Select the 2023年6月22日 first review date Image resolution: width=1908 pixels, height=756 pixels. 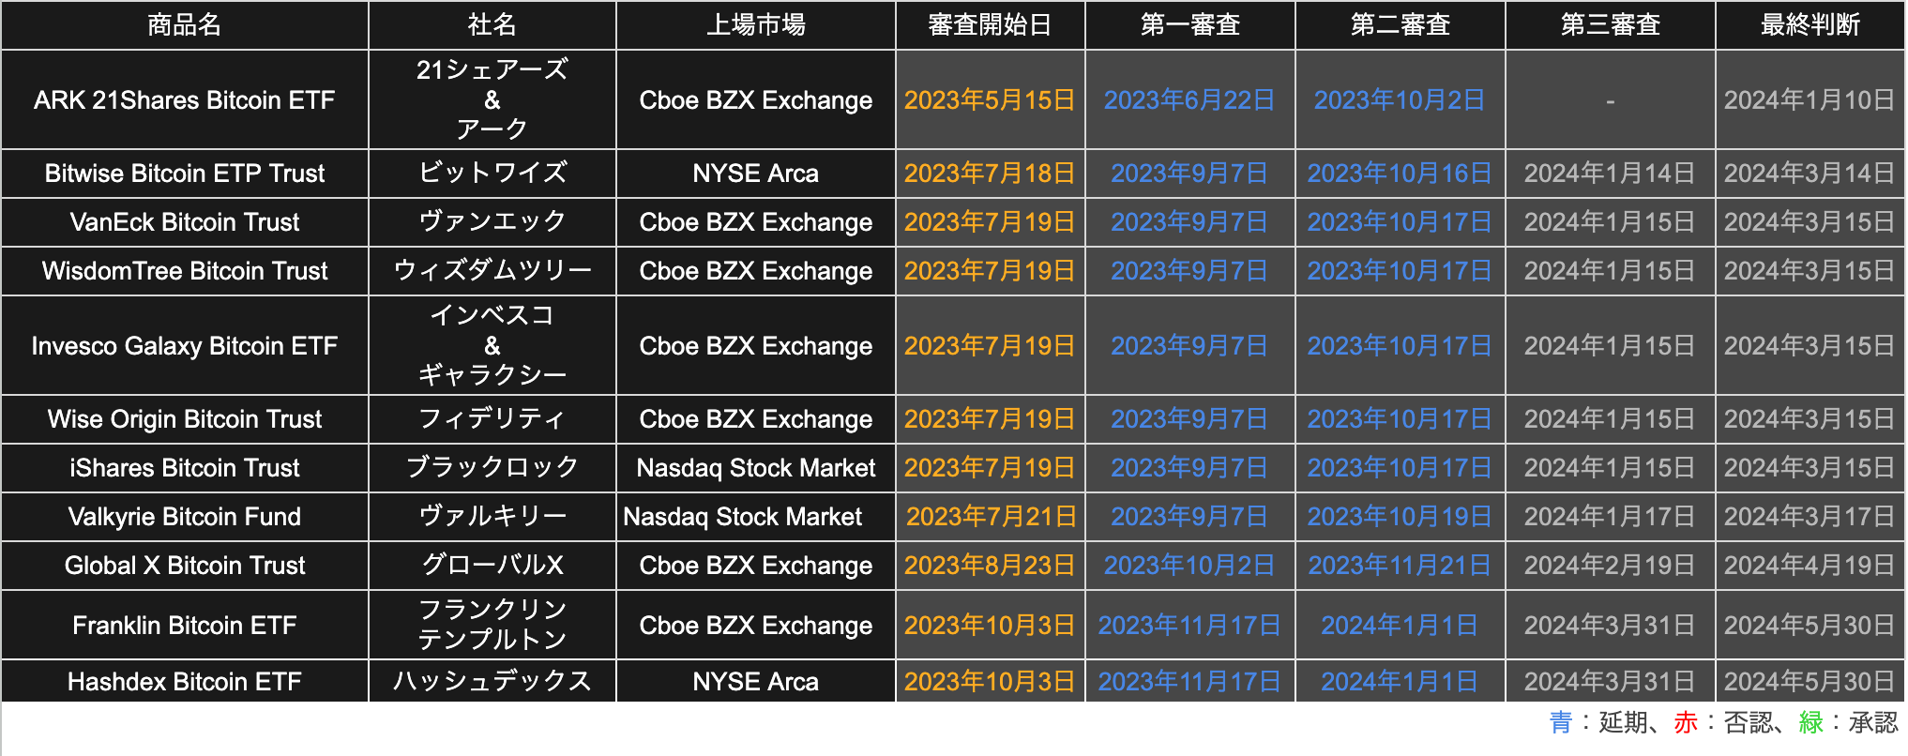point(1189,100)
